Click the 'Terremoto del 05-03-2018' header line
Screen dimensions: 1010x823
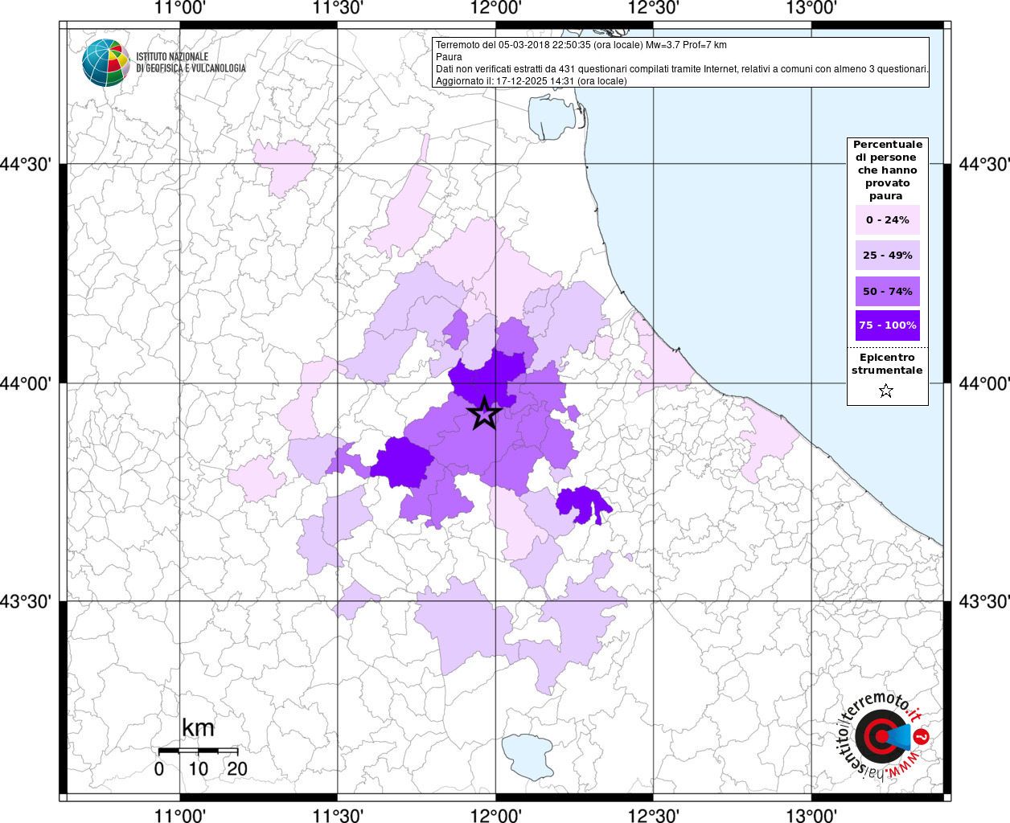(581, 45)
